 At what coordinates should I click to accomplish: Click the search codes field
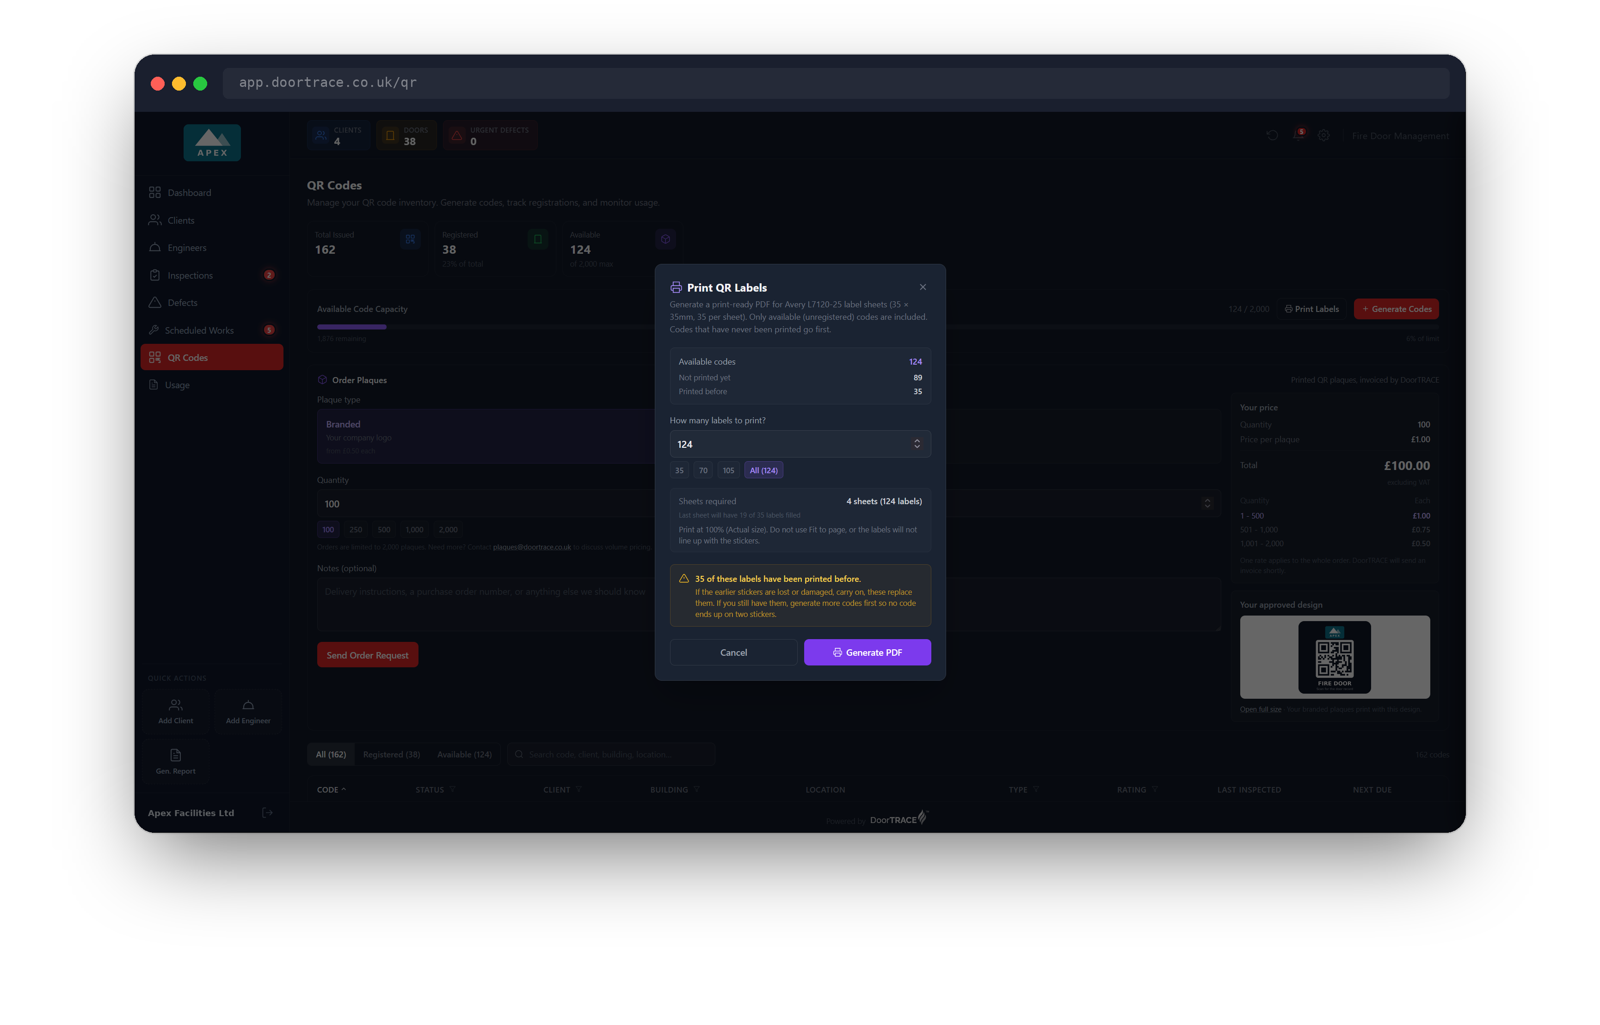(611, 754)
